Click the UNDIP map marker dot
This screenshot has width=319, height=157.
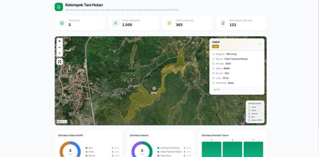click(154, 88)
